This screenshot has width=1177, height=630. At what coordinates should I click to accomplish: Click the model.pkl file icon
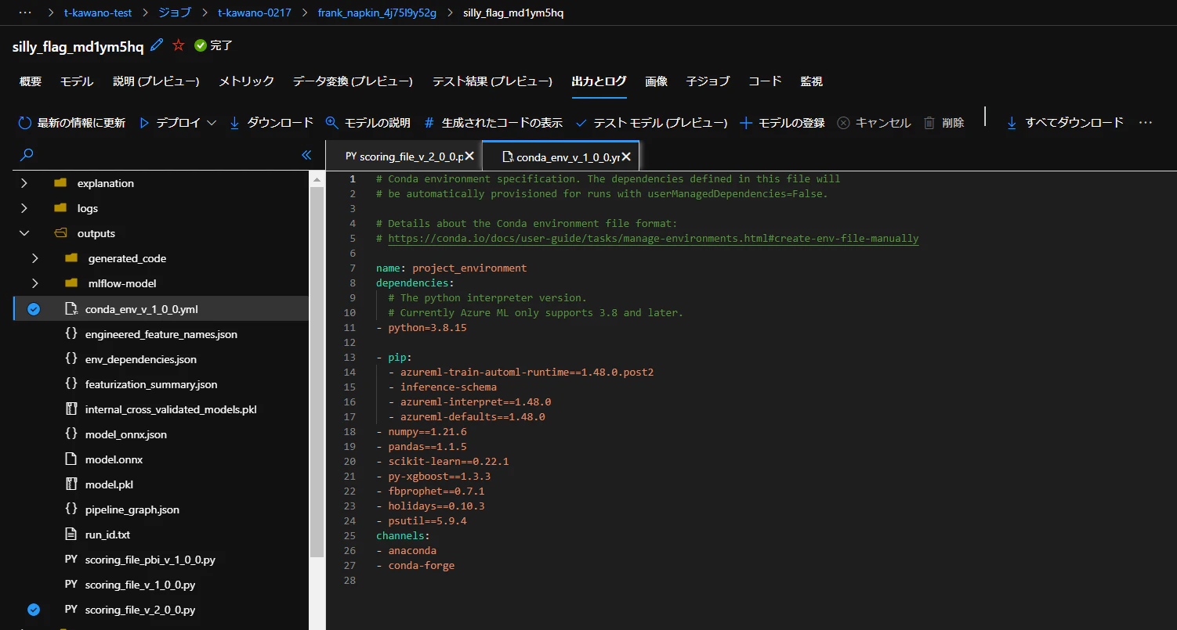(71, 484)
